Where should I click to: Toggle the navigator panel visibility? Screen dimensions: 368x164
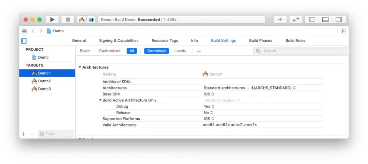click(312, 20)
